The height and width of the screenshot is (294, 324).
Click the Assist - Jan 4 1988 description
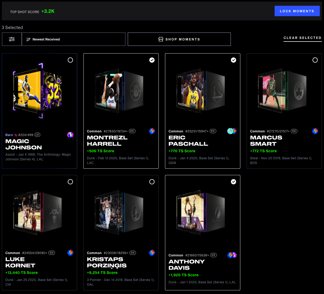38,157
